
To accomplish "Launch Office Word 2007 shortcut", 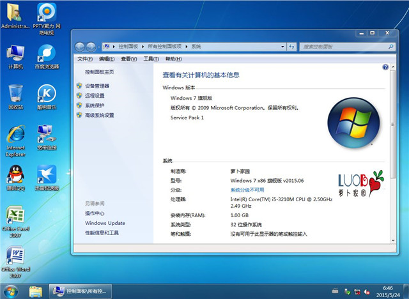I will pyautogui.click(x=15, y=257).
